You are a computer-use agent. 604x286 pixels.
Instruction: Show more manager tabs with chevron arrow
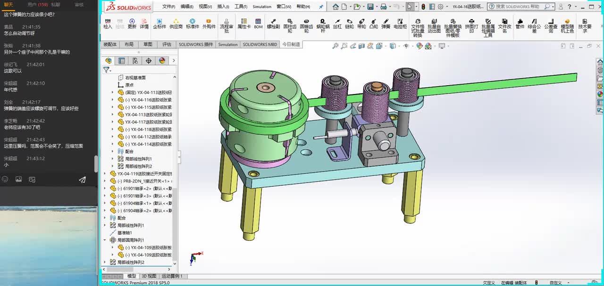click(174, 61)
